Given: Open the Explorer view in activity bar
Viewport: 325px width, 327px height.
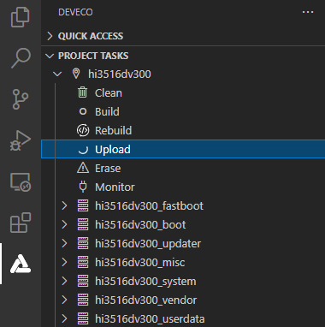Looking at the screenshot, I should (21, 17).
